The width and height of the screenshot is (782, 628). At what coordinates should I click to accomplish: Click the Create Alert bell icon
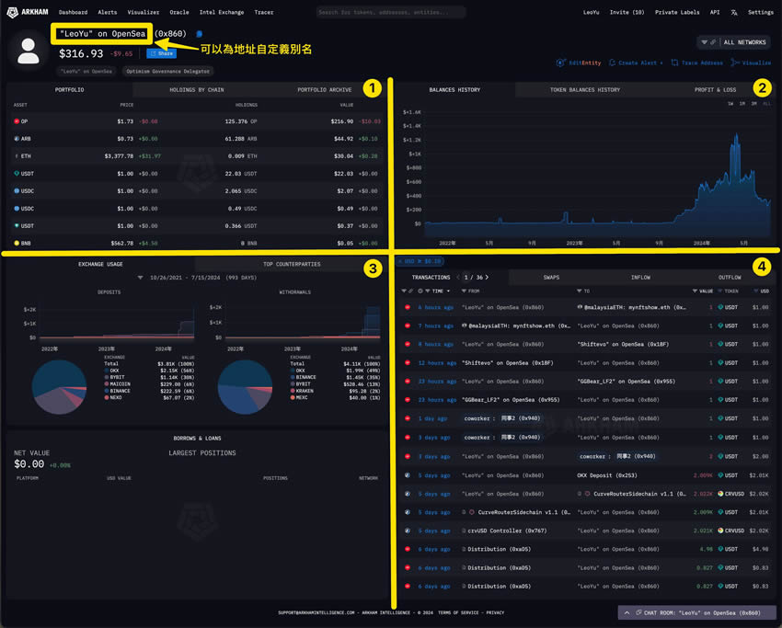613,63
